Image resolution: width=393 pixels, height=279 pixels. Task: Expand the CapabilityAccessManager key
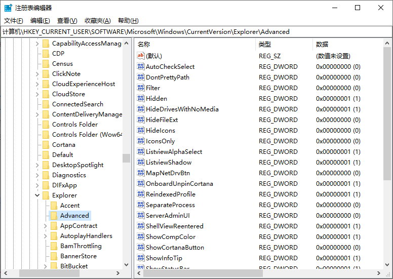(37, 44)
